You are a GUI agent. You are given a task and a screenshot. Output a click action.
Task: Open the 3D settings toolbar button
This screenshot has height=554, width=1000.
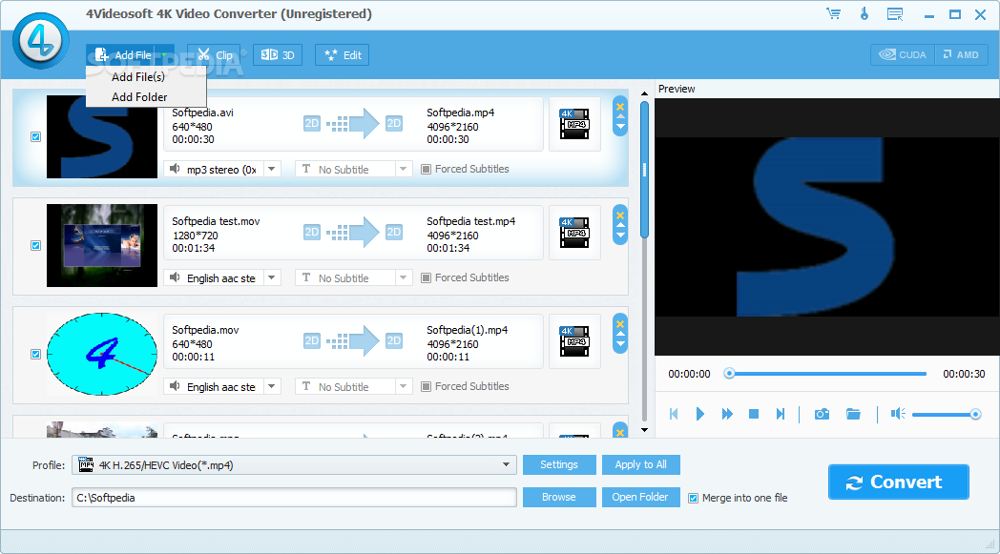(x=278, y=54)
